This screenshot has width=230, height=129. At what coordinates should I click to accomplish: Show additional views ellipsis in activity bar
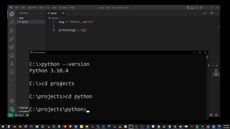point(11,80)
